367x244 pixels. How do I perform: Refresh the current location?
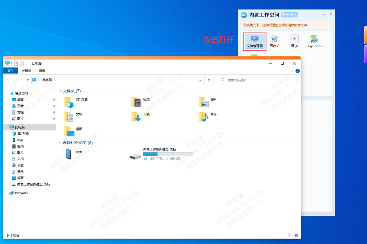point(209,80)
